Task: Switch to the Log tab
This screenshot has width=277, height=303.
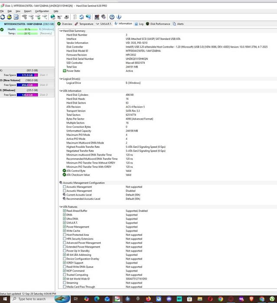Action: pyautogui.click(x=139, y=24)
